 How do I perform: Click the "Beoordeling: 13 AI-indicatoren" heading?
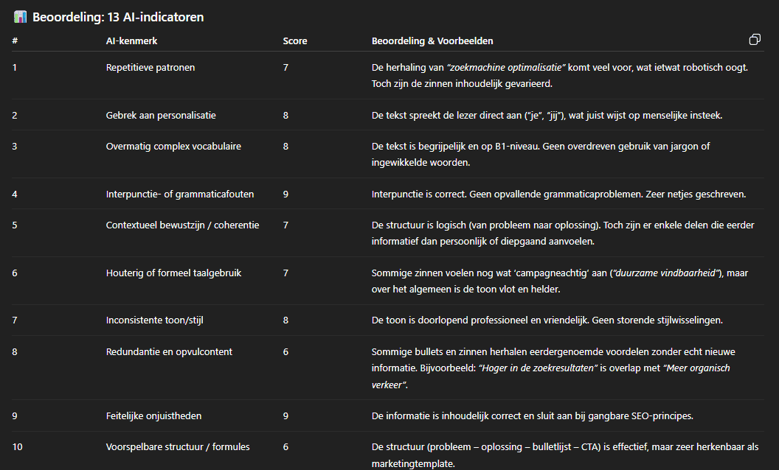pos(118,17)
